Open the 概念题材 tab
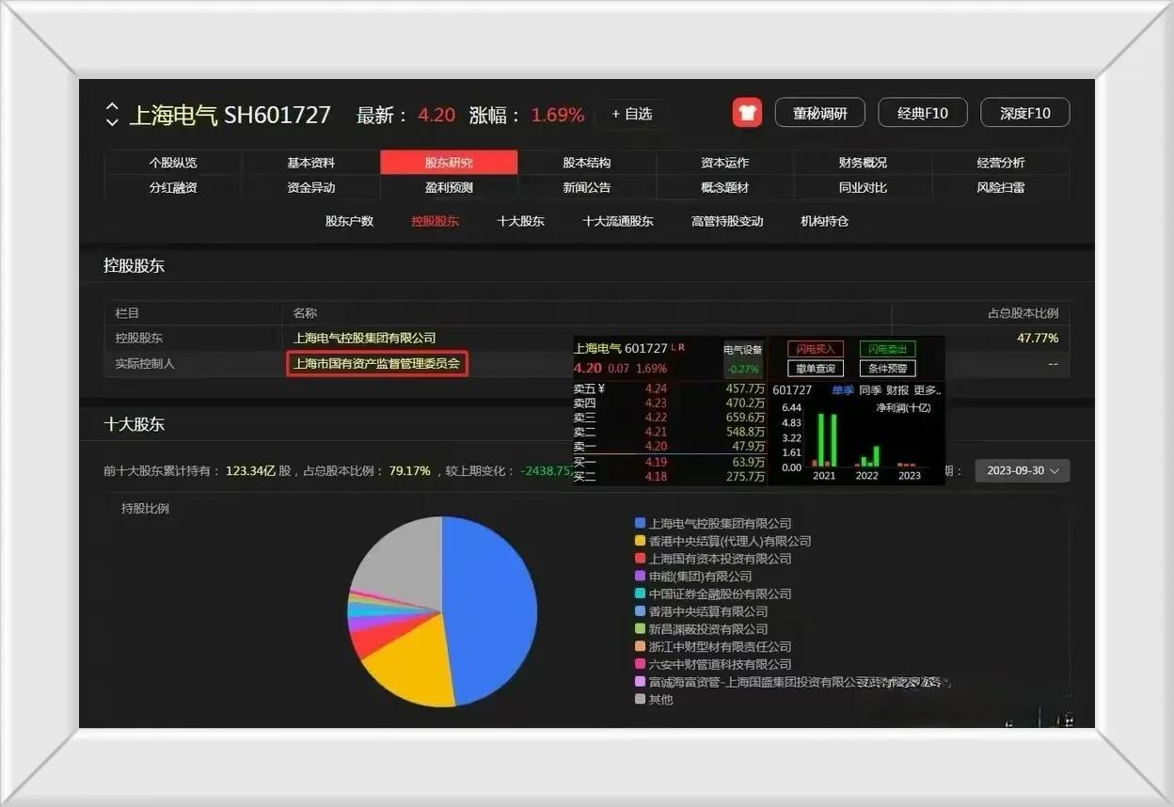1174x807 pixels. (725, 187)
